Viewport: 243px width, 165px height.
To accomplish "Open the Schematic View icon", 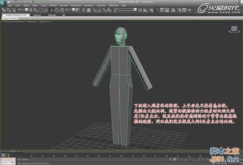I will pyautogui.click(x=167, y=10).
